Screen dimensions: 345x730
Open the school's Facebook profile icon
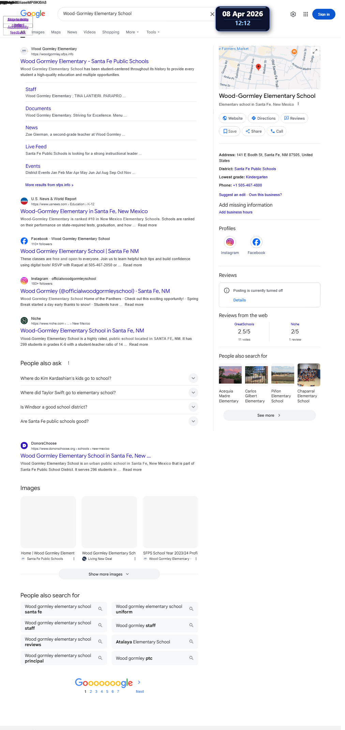pos(256,242)
